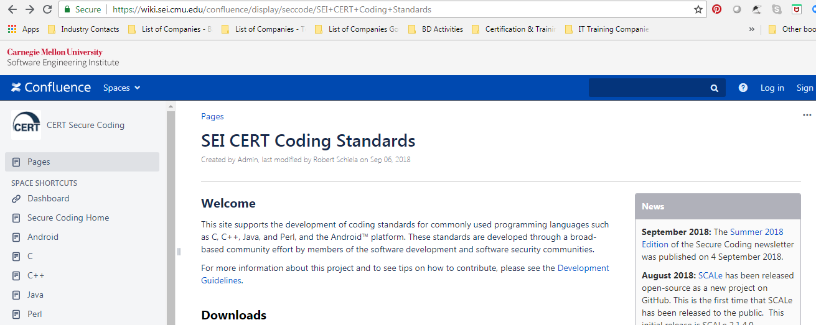Open Secure Coding Home shortcut
Viewport: 816px width, 325px height.
click(x=68, y=217)
